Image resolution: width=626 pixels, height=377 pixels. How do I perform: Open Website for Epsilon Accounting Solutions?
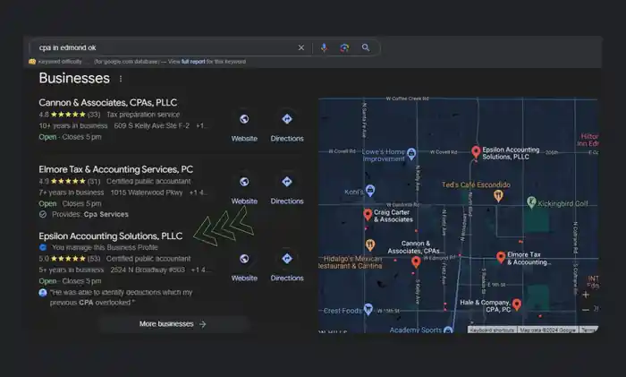(244, 267)
